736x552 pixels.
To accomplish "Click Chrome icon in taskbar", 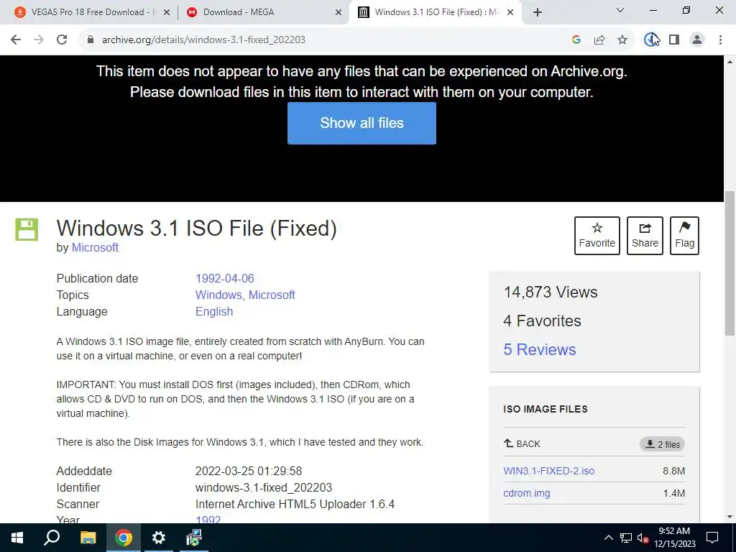I will pos(124,538).
